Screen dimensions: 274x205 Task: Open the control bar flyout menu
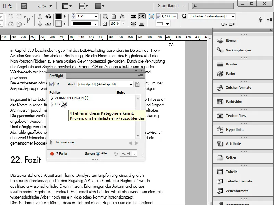269,20
